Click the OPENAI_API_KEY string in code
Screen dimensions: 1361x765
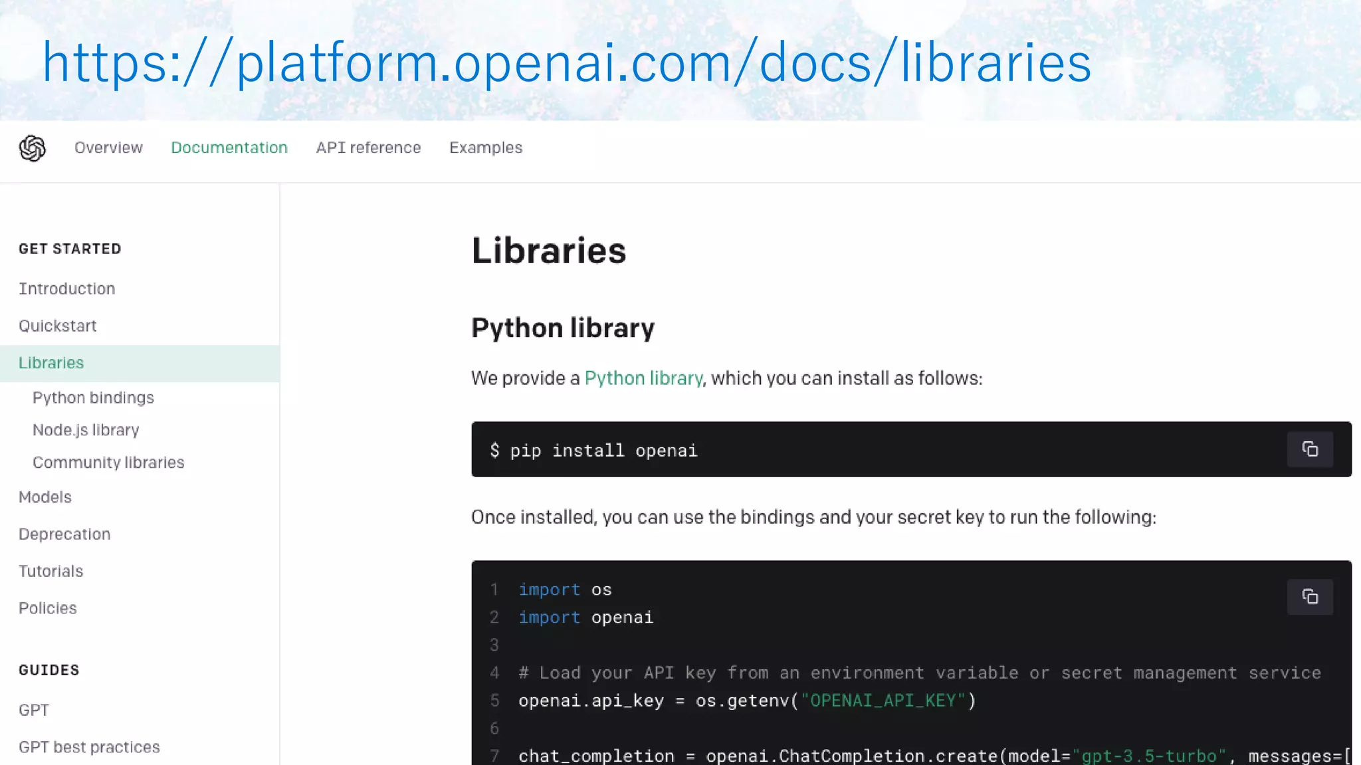[883, 701]
